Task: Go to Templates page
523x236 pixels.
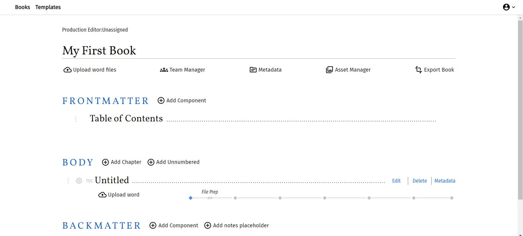Action: coord(48,7)
